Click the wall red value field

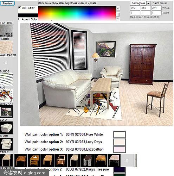click(135, 8)
